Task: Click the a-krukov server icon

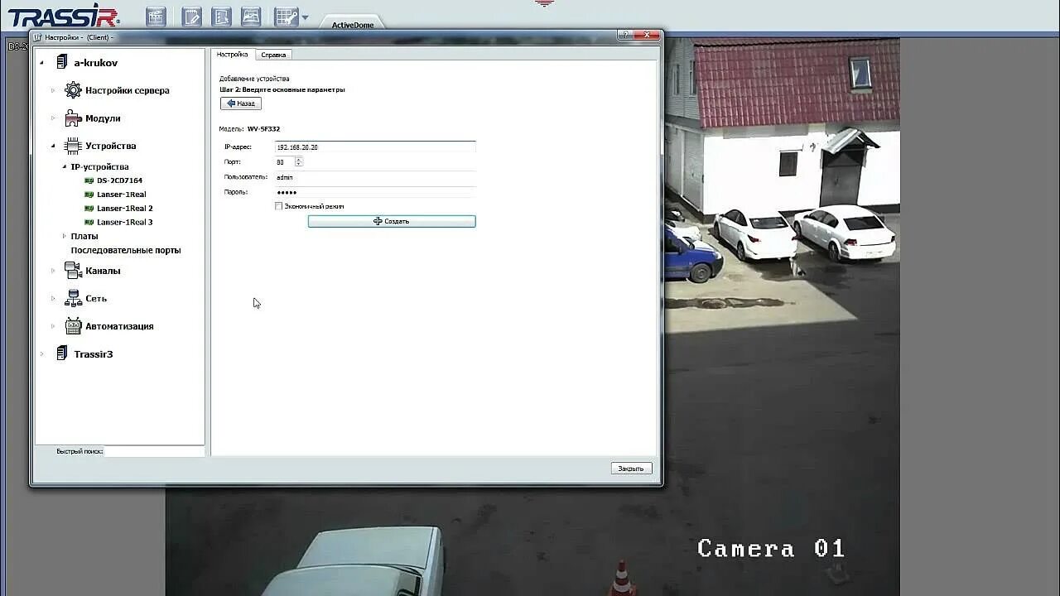Action: 61,62
